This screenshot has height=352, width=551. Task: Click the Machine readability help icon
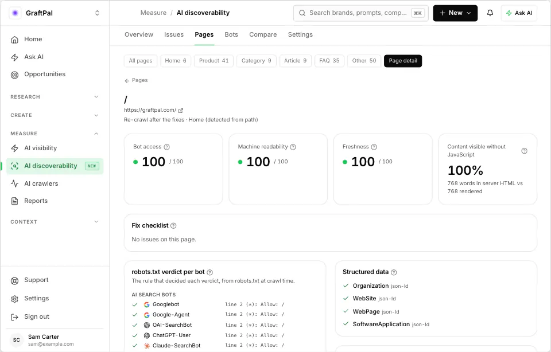[293, 147]
